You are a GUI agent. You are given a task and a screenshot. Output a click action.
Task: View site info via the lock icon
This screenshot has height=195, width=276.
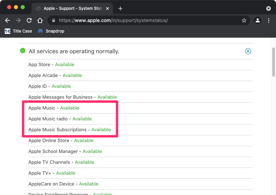[54, 20]
